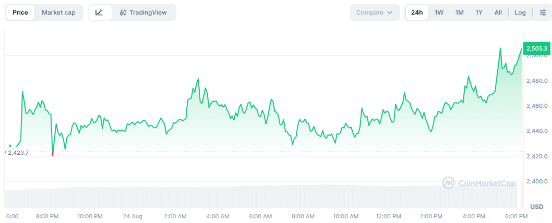This screenshot has width=552, height=223.
Task: Click the 4:00 AM time label
Action: click(x=218, y=216)
